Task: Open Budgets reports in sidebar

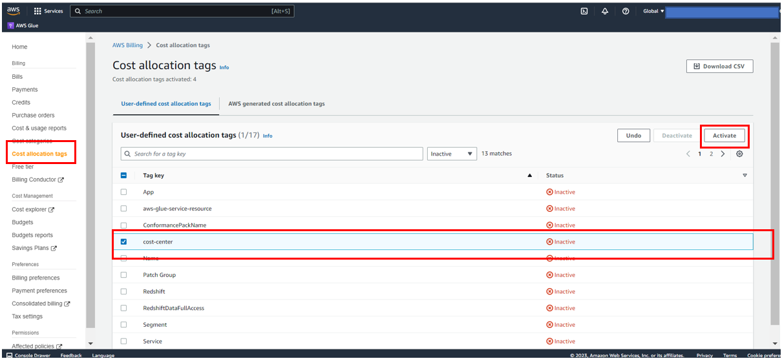Action: (x=32, y=235)
